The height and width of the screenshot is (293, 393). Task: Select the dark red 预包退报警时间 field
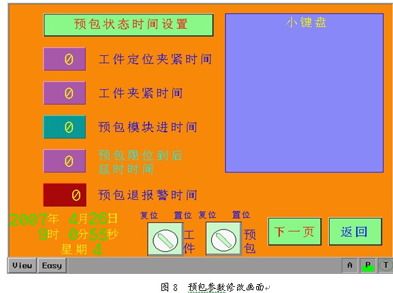click(65, 195)
